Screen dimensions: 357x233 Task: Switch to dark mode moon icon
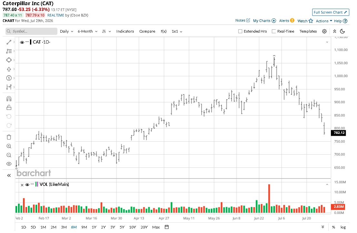coord(342,31)
